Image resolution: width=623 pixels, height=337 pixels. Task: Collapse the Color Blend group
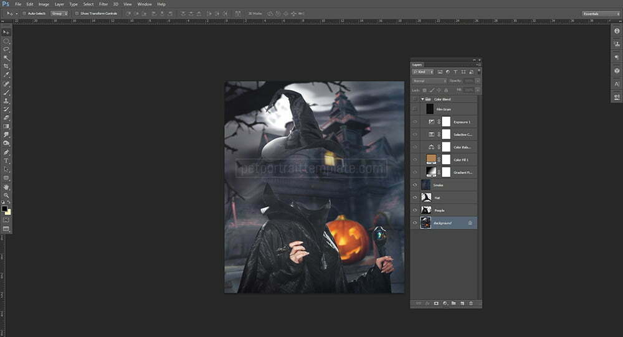pos(422,99)
